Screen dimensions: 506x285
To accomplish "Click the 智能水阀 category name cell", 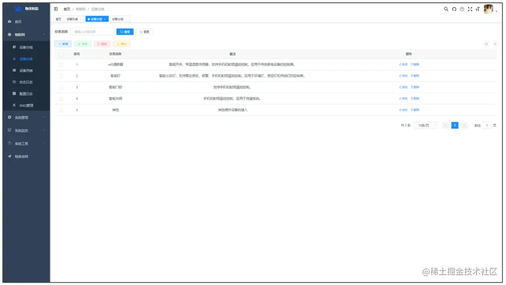I will pos(116,98).
